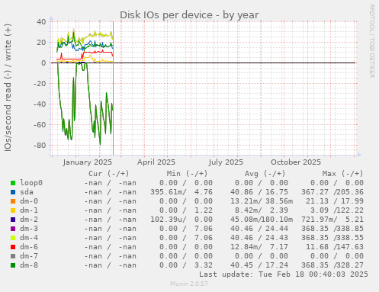Click the 'dm-7' legend label
Screen dimensions: 379x292
(x=29, y=256)
